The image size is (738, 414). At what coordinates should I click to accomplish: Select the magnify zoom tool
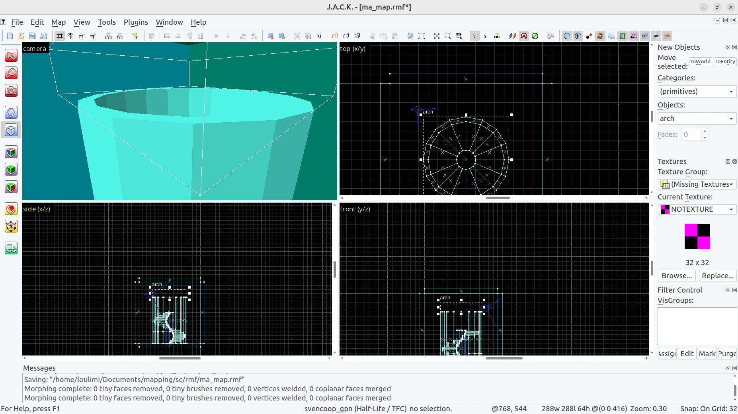tap(11, 73)
